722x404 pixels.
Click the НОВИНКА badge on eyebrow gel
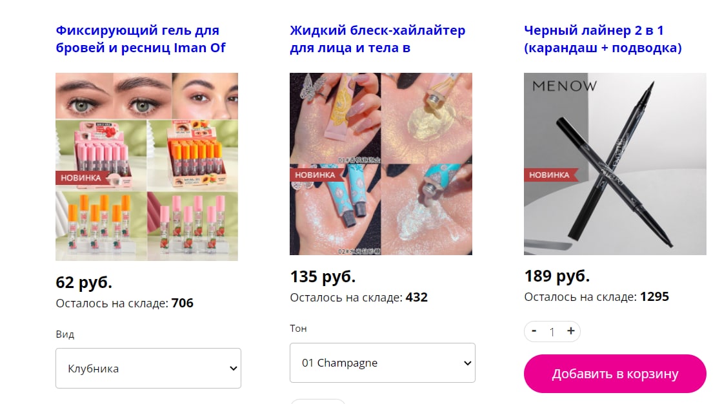click(81, 178)
